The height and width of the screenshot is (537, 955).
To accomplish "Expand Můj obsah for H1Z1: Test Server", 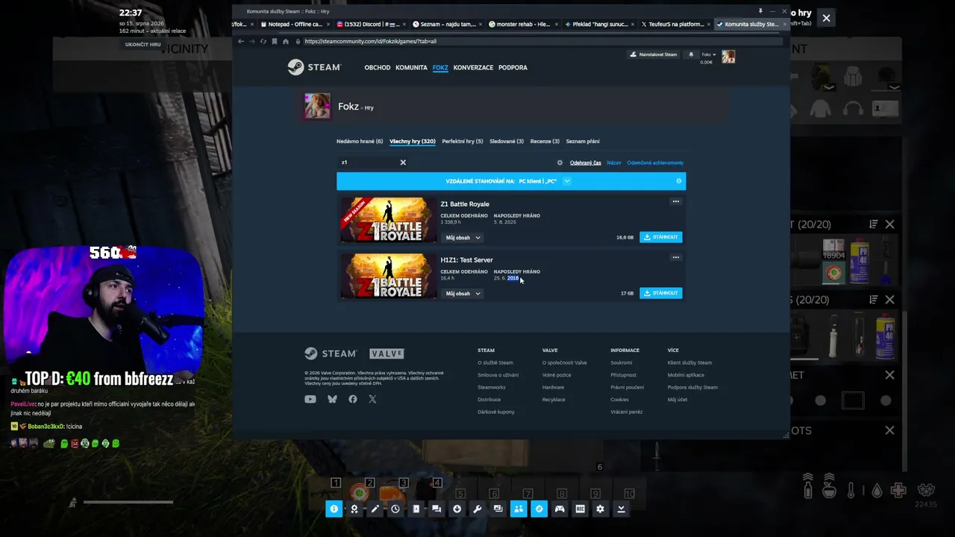I will (x=463, y=294).
